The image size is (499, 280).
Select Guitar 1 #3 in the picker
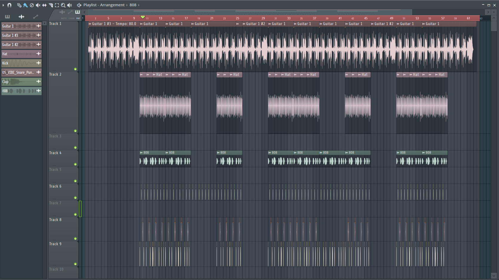22,35
